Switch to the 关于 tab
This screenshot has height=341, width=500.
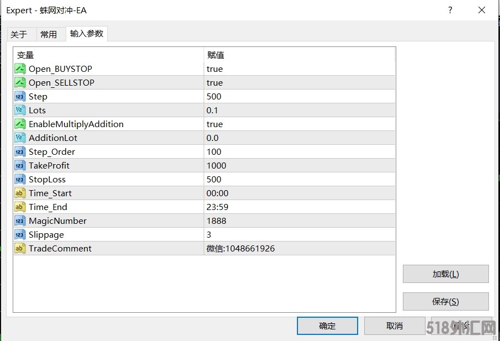coord(19,34)
